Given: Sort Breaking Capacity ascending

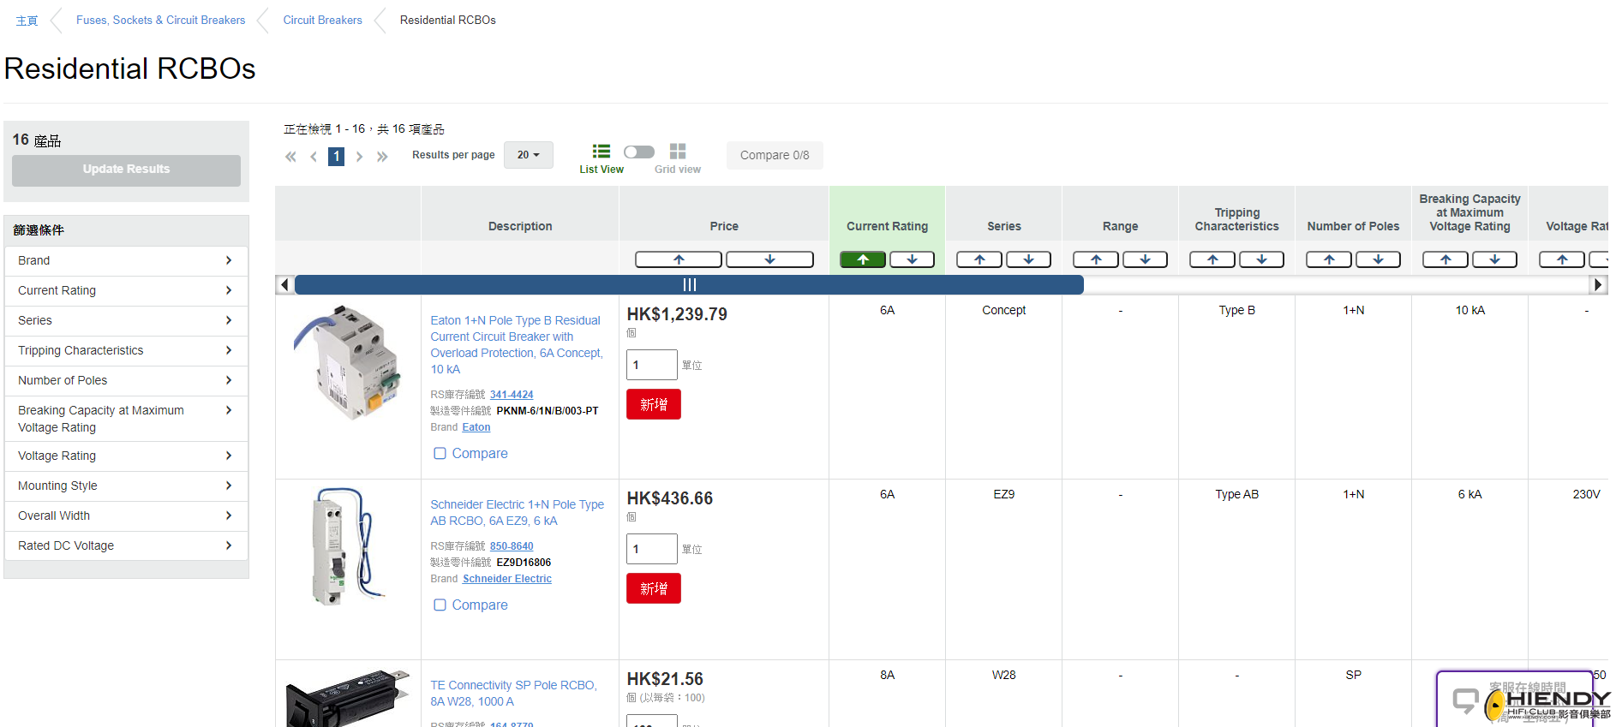Looking at the screenshot, I should coord(1445,259).
